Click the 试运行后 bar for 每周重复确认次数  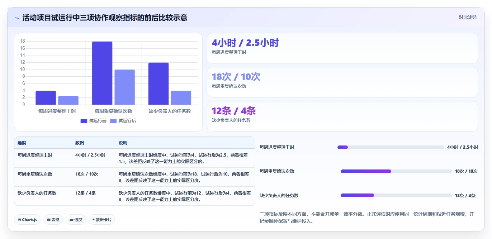pos(124,87)
